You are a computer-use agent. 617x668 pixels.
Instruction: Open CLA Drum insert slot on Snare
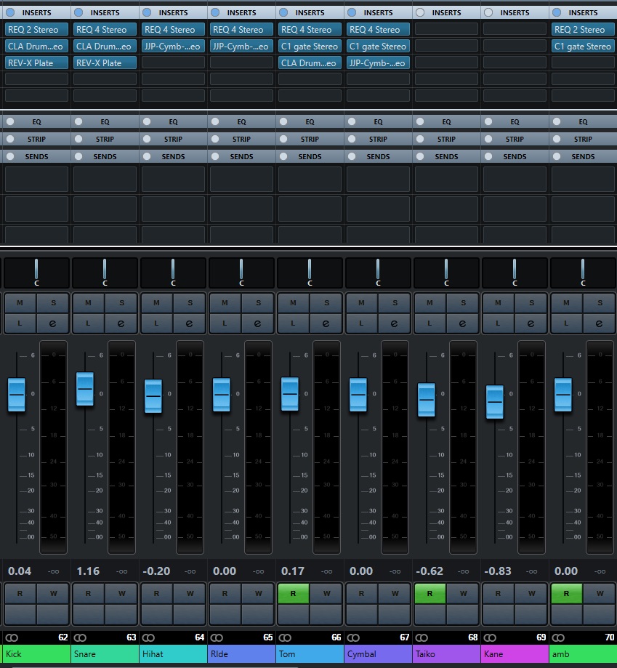click(105, 46)
